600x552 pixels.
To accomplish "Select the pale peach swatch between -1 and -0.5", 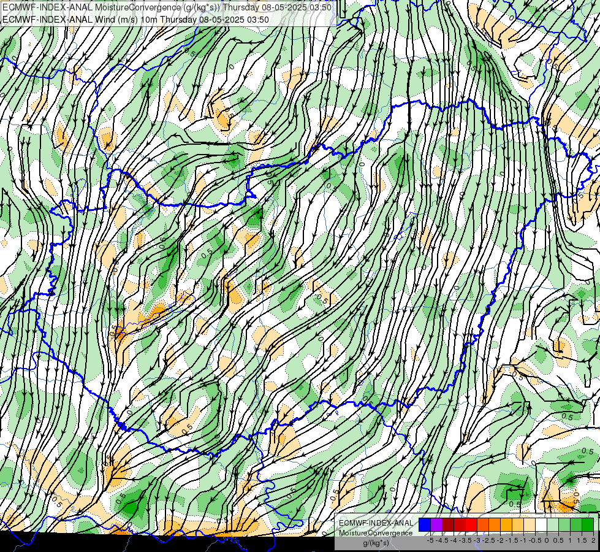I will point(530,525).
